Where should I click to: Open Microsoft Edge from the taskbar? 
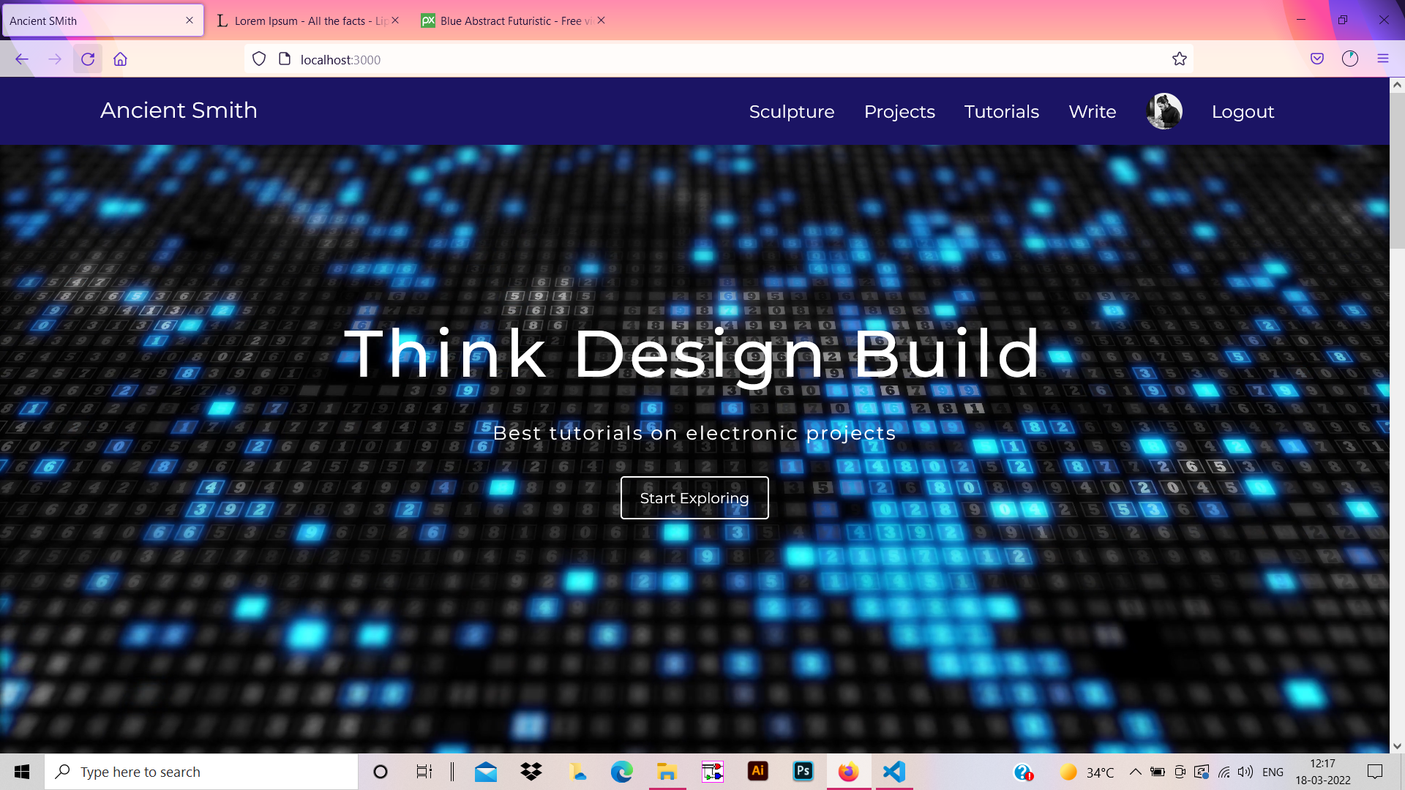point(621,772)
